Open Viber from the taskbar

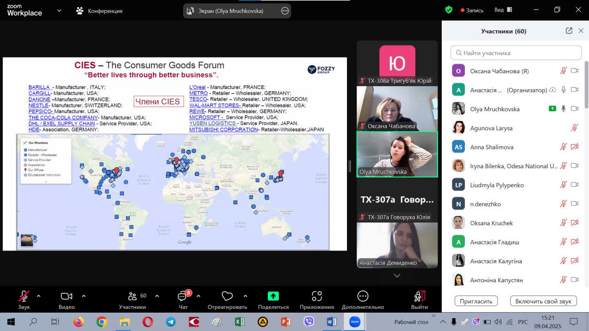[x=309, y=322]
